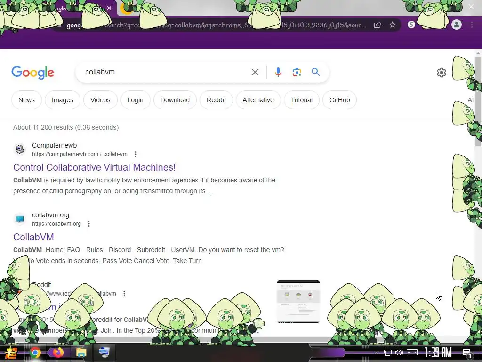Share this page from address bar

[x=378, y=25]
